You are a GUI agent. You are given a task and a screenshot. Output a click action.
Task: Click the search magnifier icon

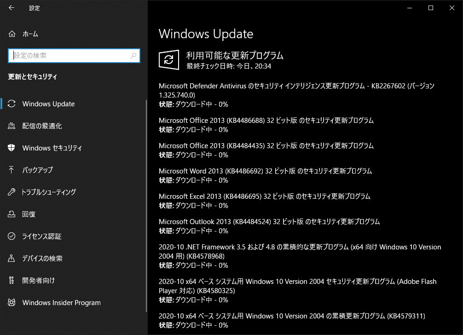133,56
